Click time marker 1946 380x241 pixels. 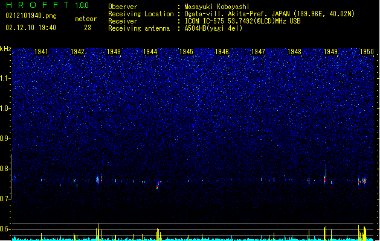222,52
